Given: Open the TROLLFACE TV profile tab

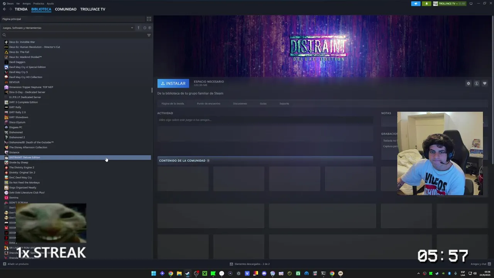Looking at the screenshot, I should pyautogui.click(x=93, y=9).
